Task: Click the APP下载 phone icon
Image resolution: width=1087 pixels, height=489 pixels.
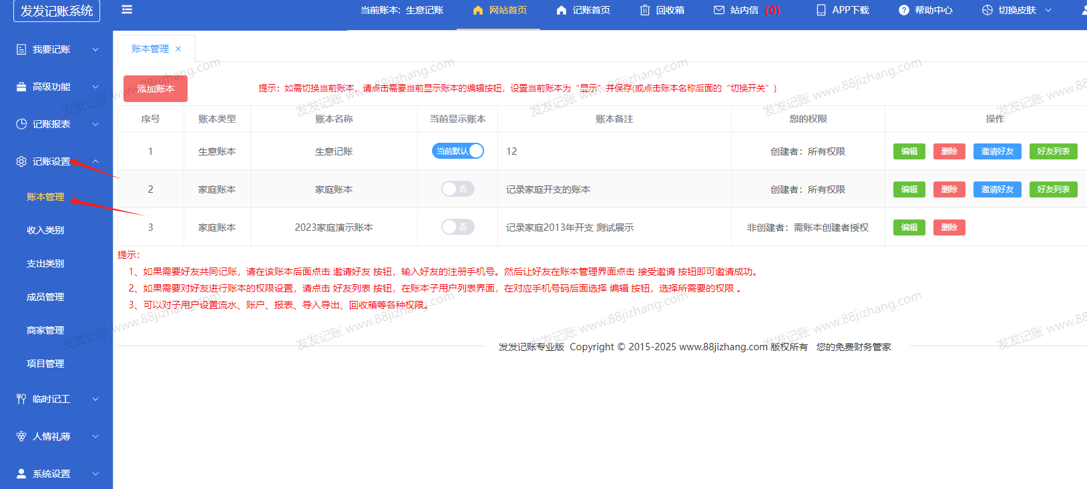Action: pyautogui.click(x=821, y=10)
